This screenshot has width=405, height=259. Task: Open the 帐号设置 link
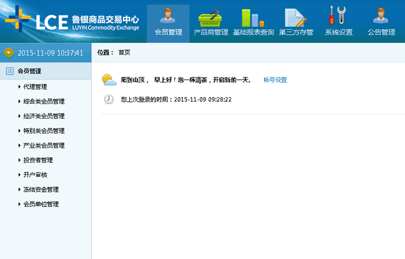[x=275, y=80]
